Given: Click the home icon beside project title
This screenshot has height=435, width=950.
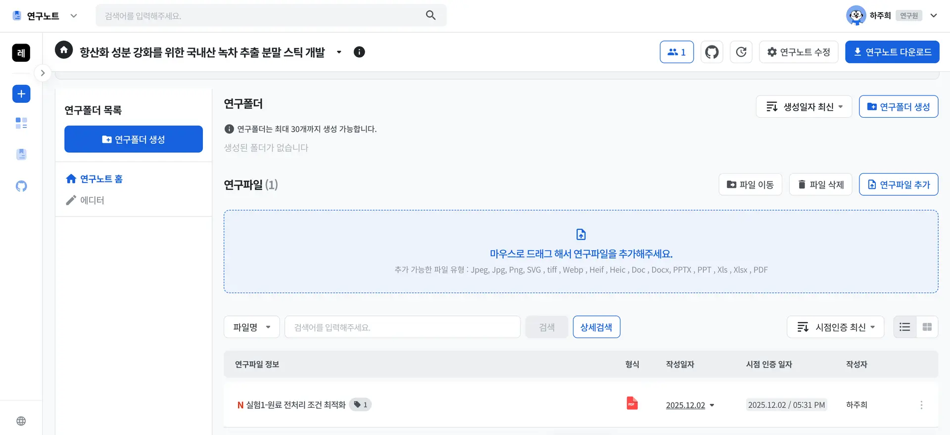Looking at the screenshot, I should (64, 50).
